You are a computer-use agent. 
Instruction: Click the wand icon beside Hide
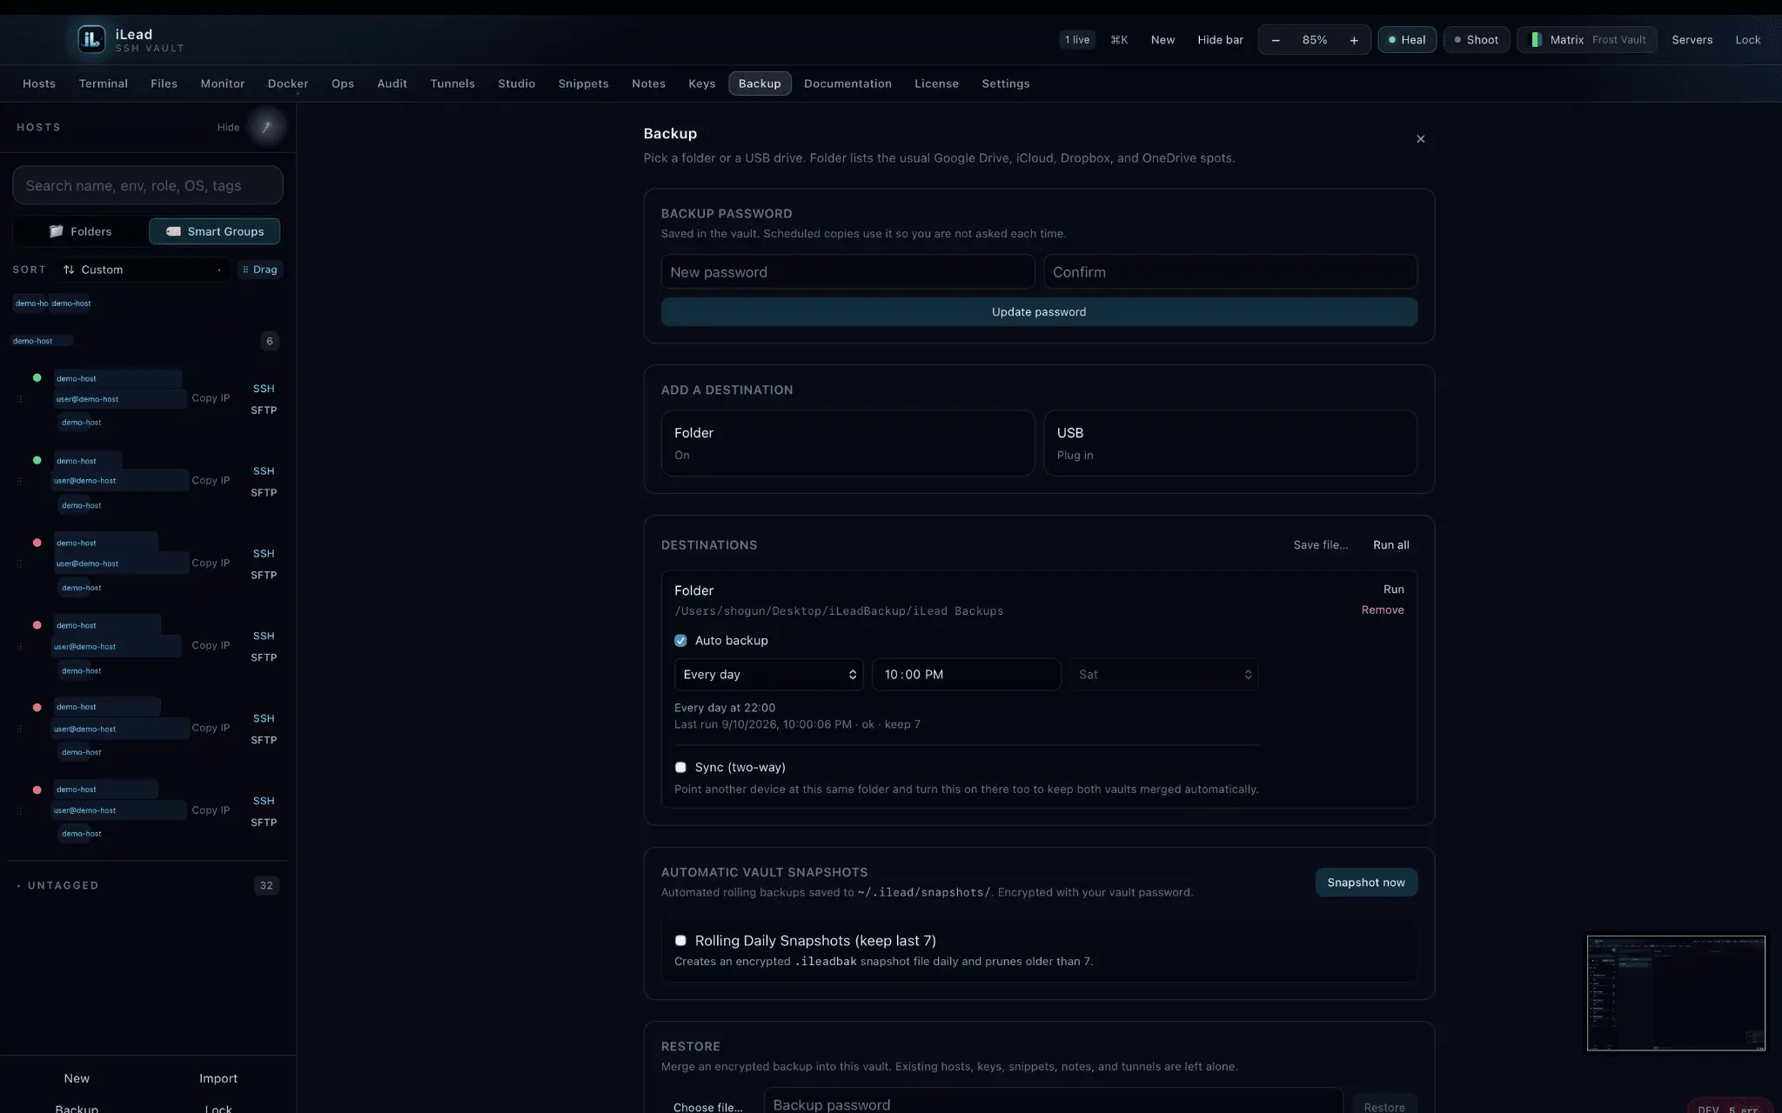pos(266,127)
